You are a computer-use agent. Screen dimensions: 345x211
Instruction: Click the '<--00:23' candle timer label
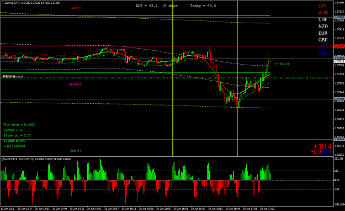[282, 64]
